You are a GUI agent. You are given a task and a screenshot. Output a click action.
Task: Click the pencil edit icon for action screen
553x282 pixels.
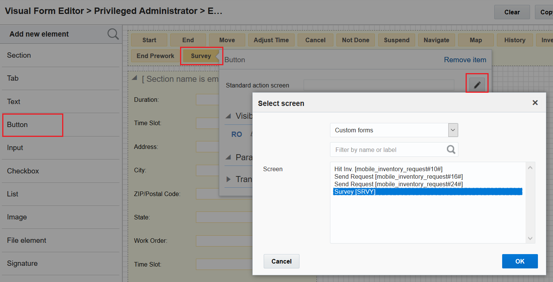click(477, 85)
